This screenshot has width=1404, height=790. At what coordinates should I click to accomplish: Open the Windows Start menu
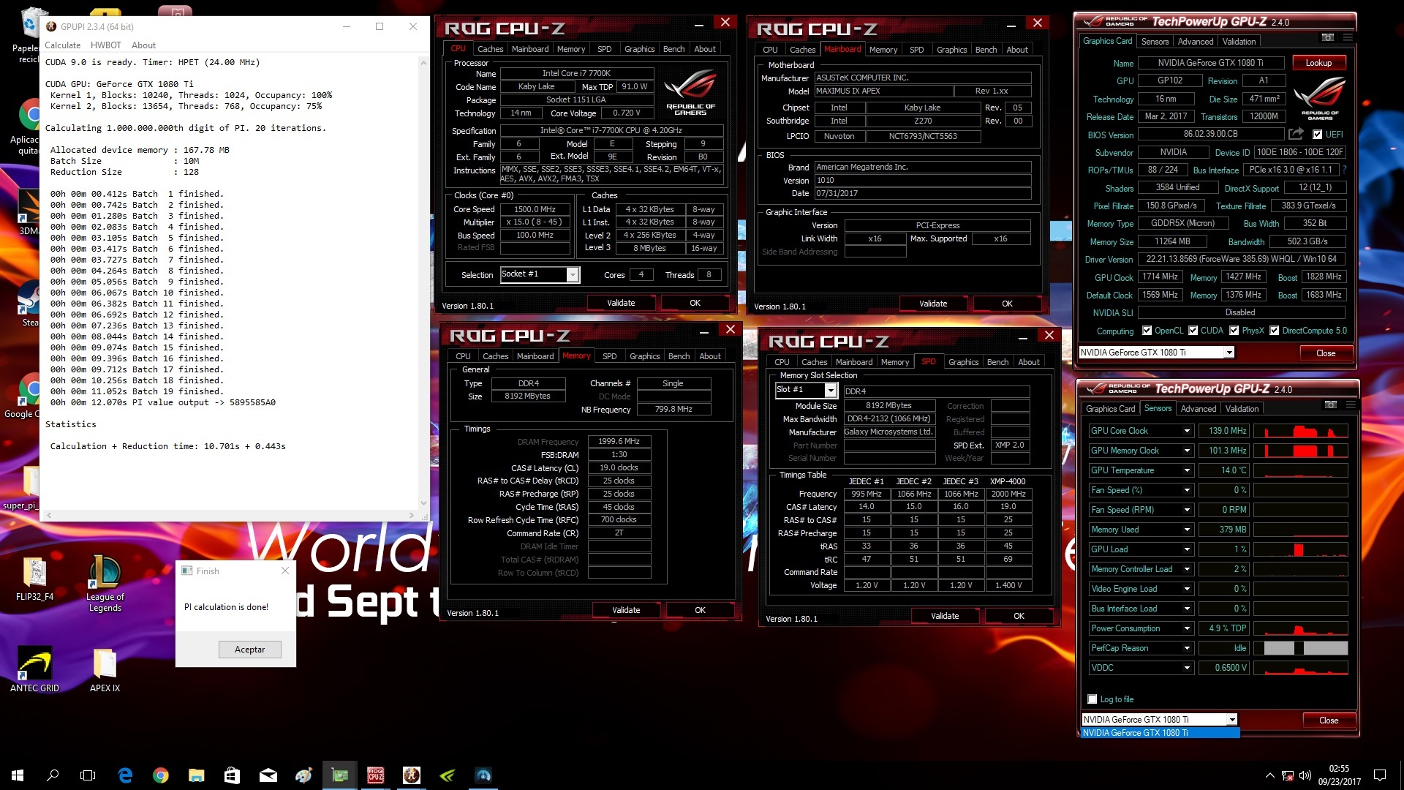pos(18,775)
